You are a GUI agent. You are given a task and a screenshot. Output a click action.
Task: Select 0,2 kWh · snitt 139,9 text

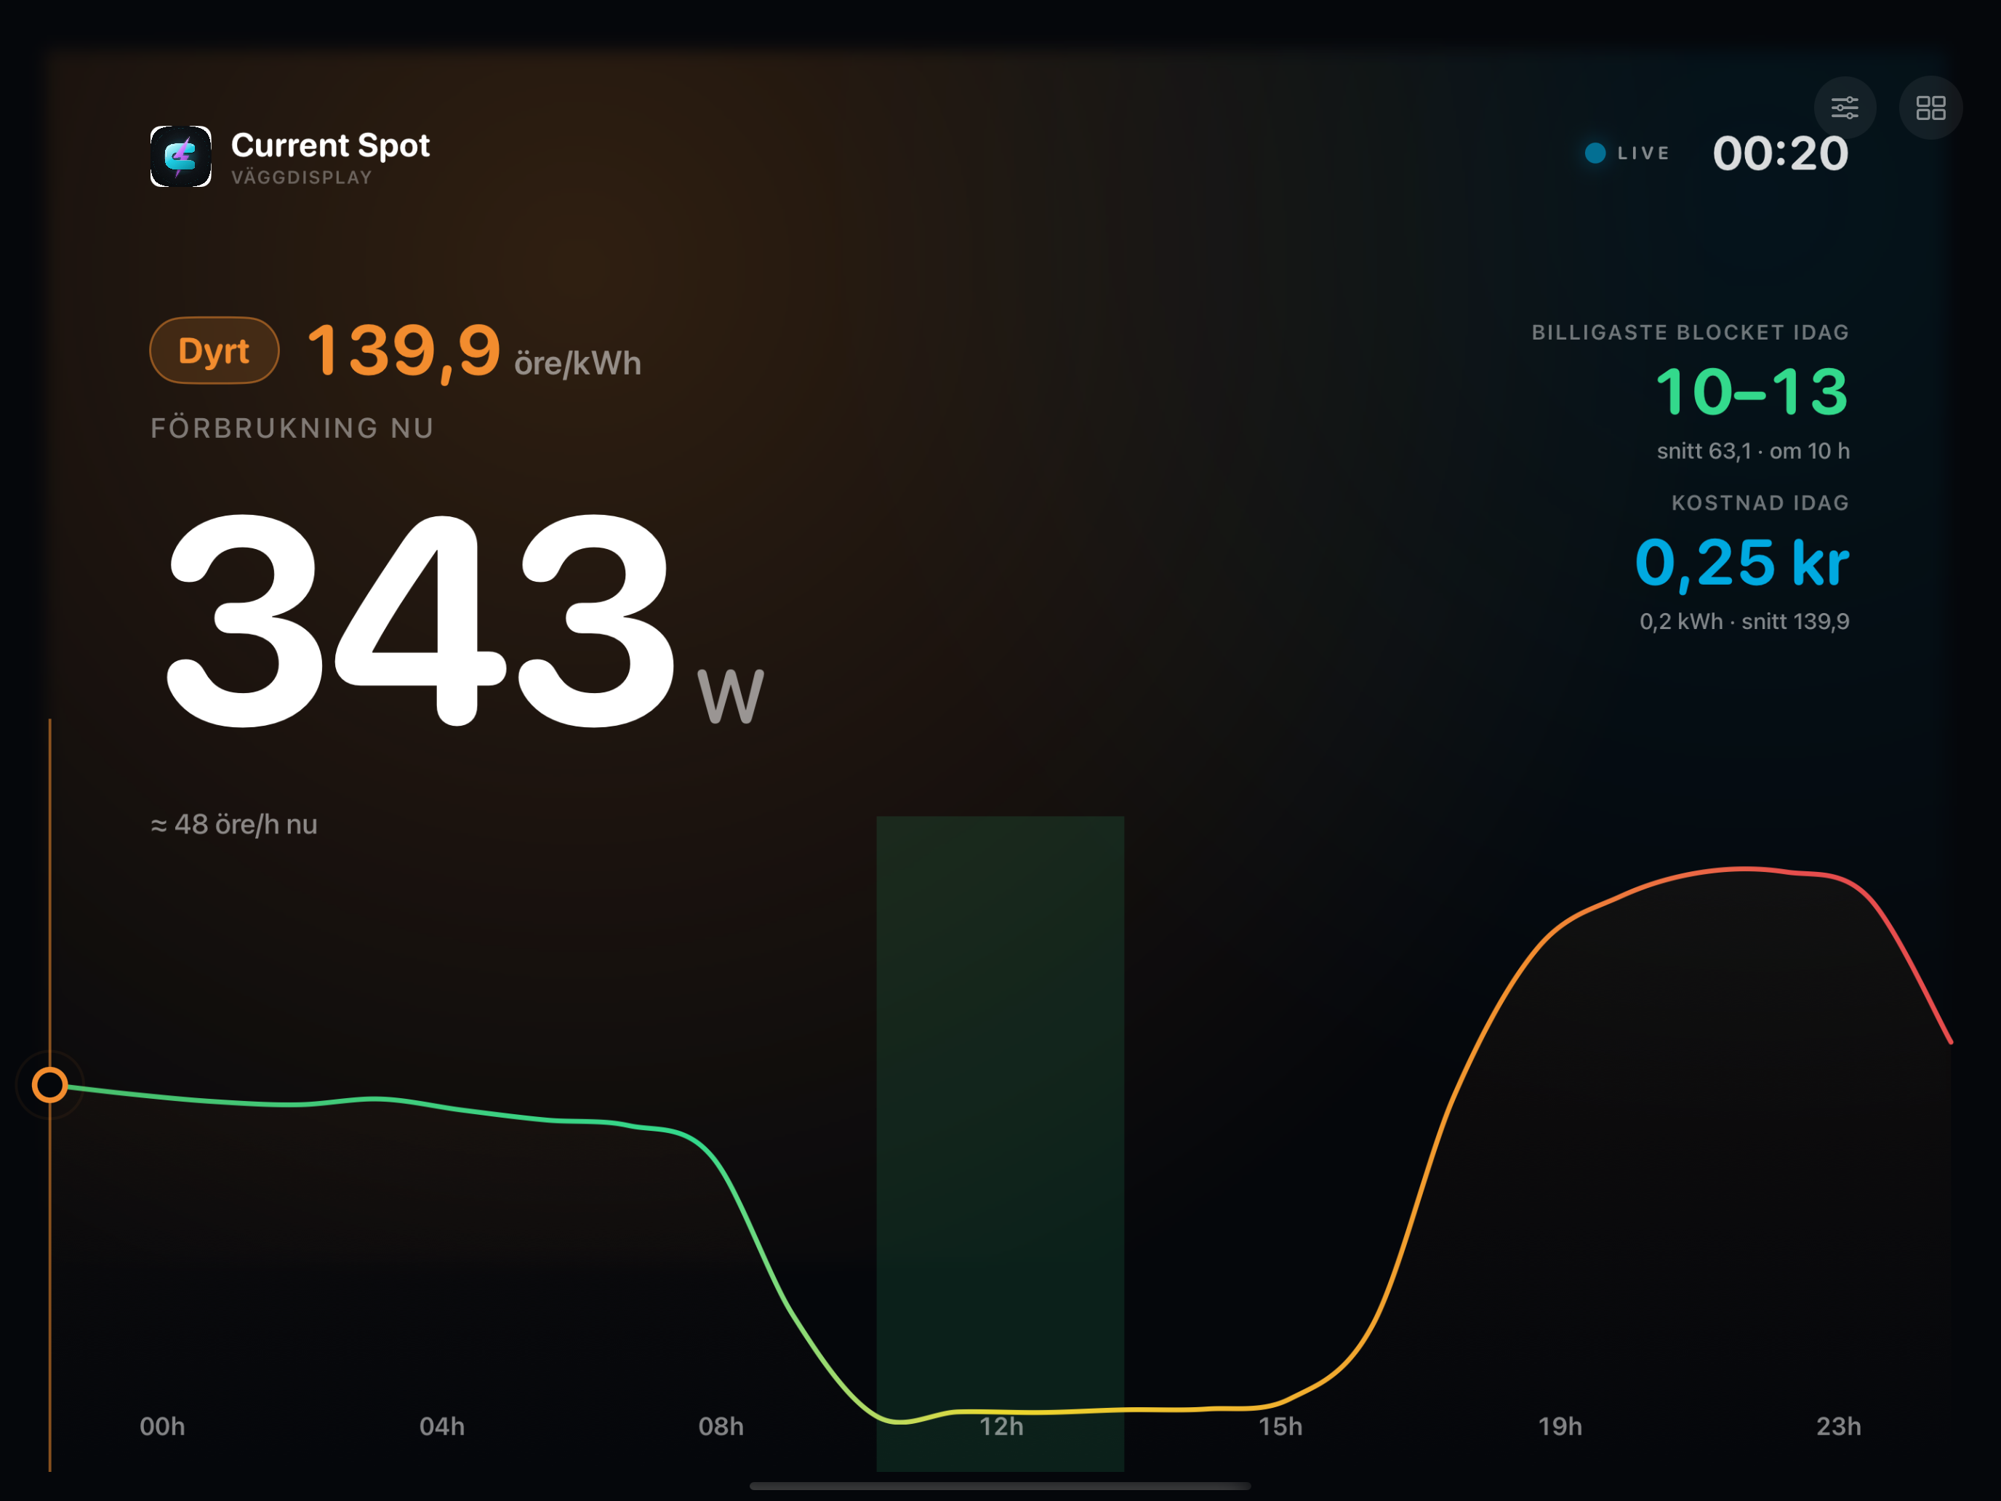(x=1744, y=622)
